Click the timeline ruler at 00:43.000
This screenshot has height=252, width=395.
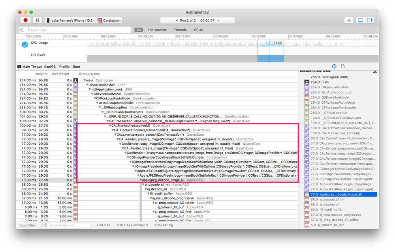click(x=146, y=36)
